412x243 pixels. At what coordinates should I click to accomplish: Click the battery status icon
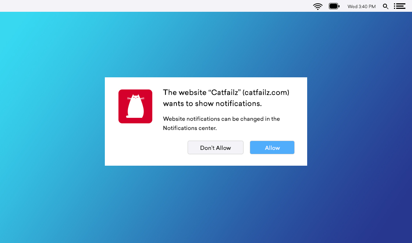tap(334, 6)
